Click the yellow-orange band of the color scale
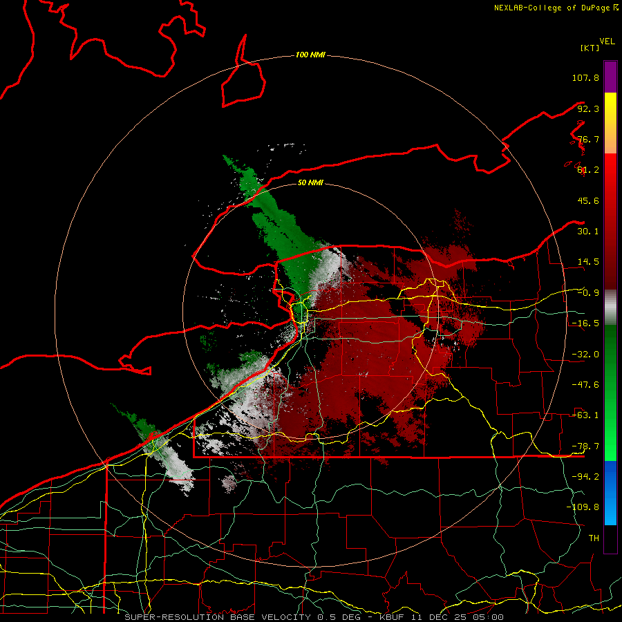622x622 pixels. pos(610,124)
